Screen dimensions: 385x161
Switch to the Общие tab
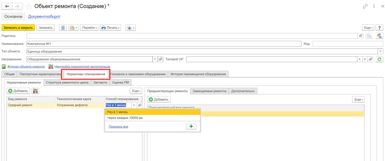pyautogui.click(x=9, y=74)
